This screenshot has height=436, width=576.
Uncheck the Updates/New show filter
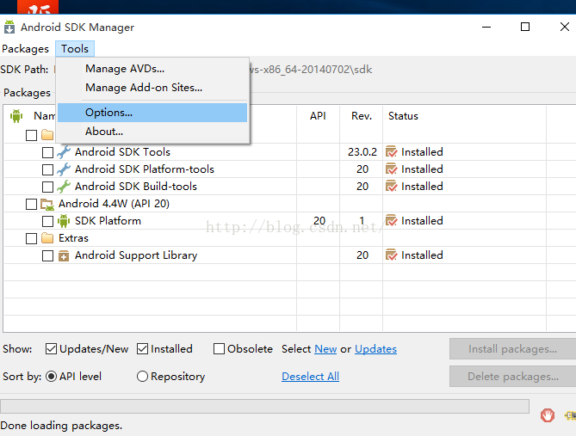tap(51, 348)
